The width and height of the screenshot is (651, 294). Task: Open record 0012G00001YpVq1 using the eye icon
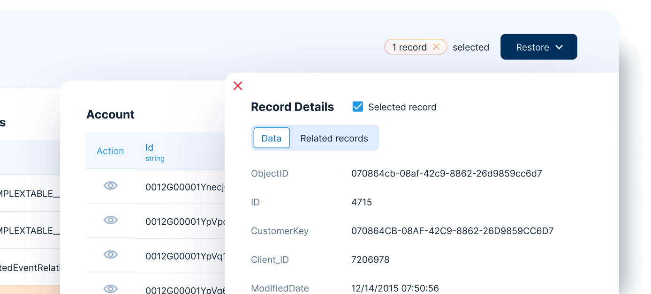click(x=110, y=254)
